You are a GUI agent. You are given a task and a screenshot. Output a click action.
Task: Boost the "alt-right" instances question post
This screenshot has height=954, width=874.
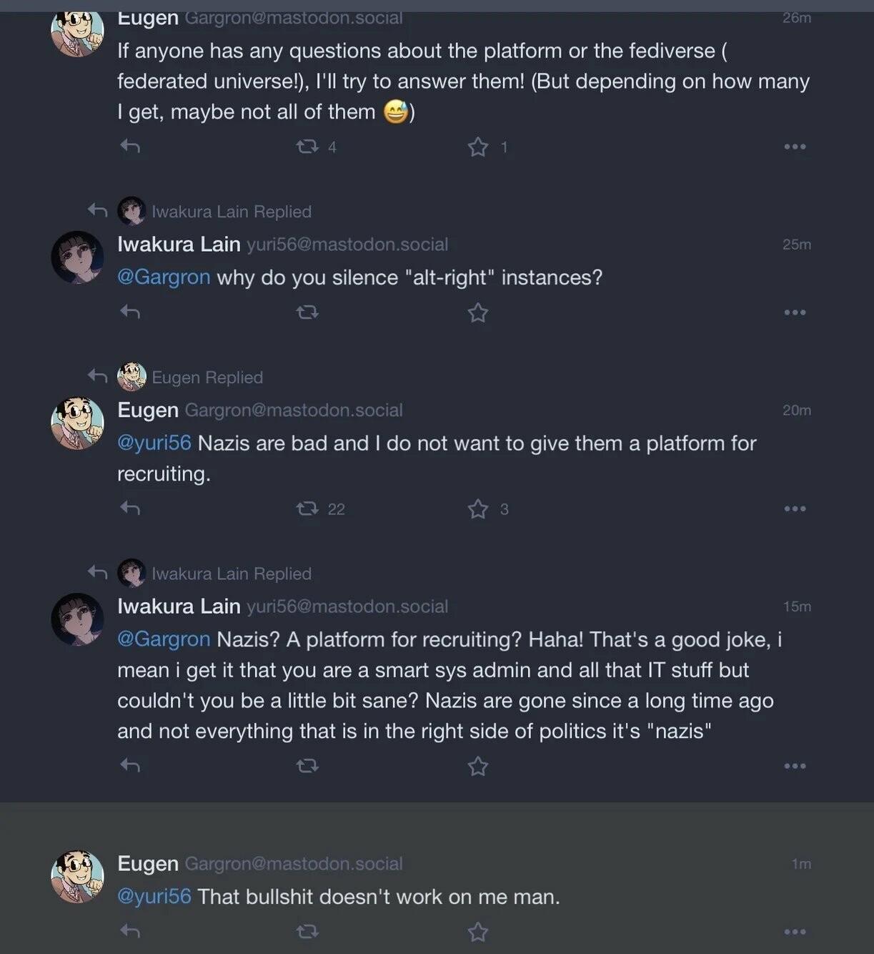[307, 313]
